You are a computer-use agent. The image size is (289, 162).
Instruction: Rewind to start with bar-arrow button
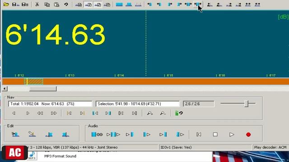coord(199,135)
